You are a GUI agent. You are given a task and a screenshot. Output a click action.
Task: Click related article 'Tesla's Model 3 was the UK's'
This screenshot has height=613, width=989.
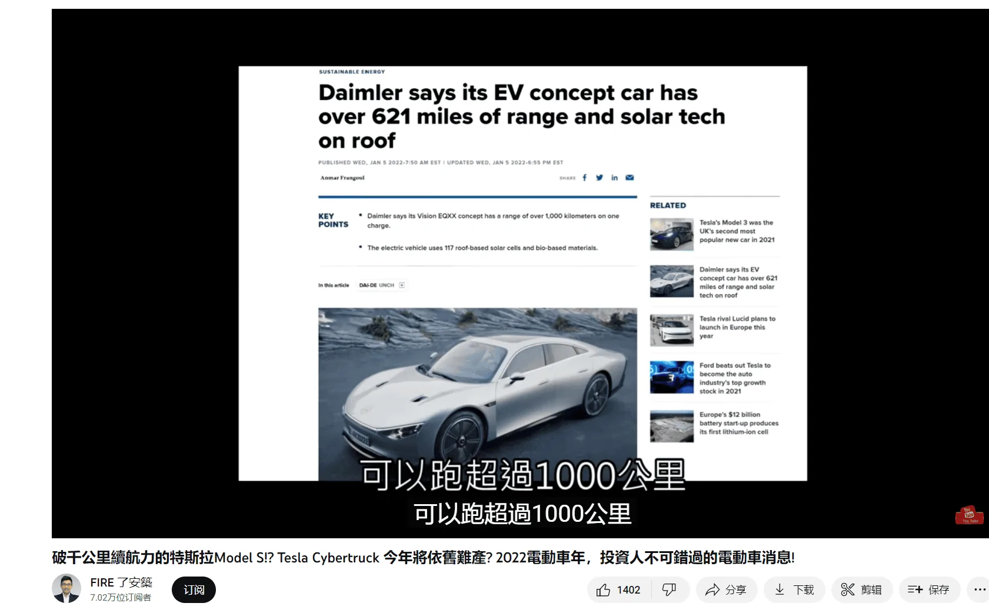pyautogui.click(x=737, y=231)
